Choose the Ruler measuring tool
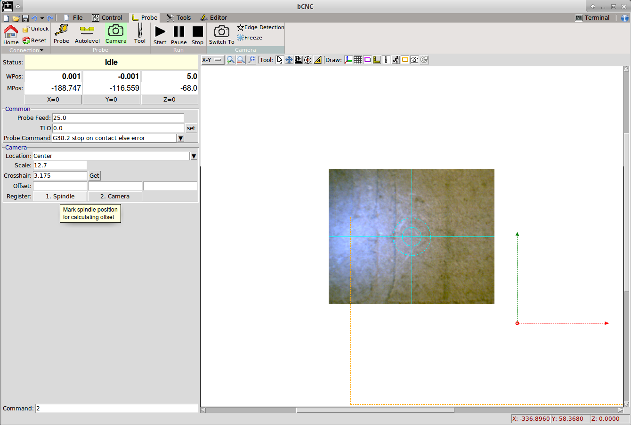 click(x=317, y=60)
